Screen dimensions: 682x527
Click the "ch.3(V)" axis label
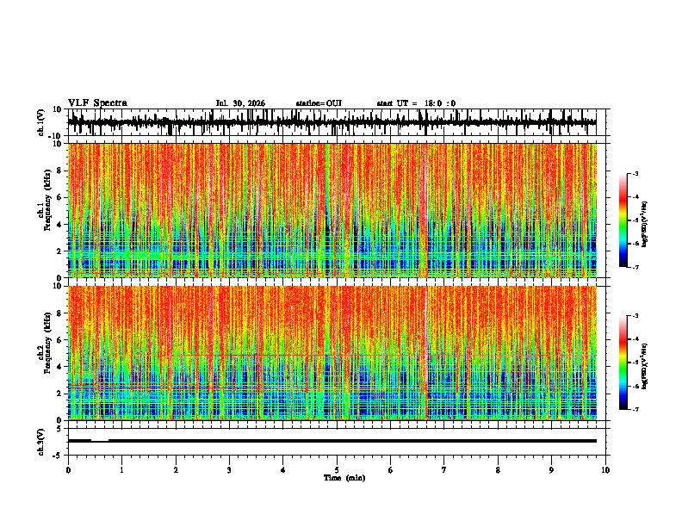[41, 442]
